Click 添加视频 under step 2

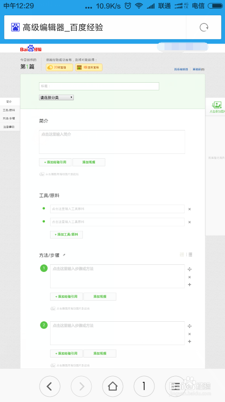click(x=100, y=353)
